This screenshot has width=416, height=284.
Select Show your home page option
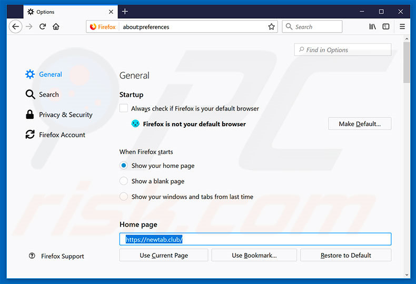(124, 166)
